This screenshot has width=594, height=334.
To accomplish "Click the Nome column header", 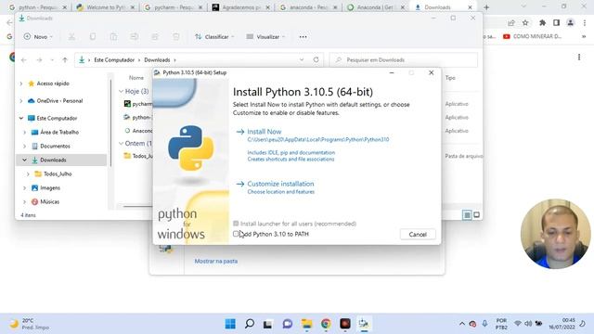I will coord(136,78).
